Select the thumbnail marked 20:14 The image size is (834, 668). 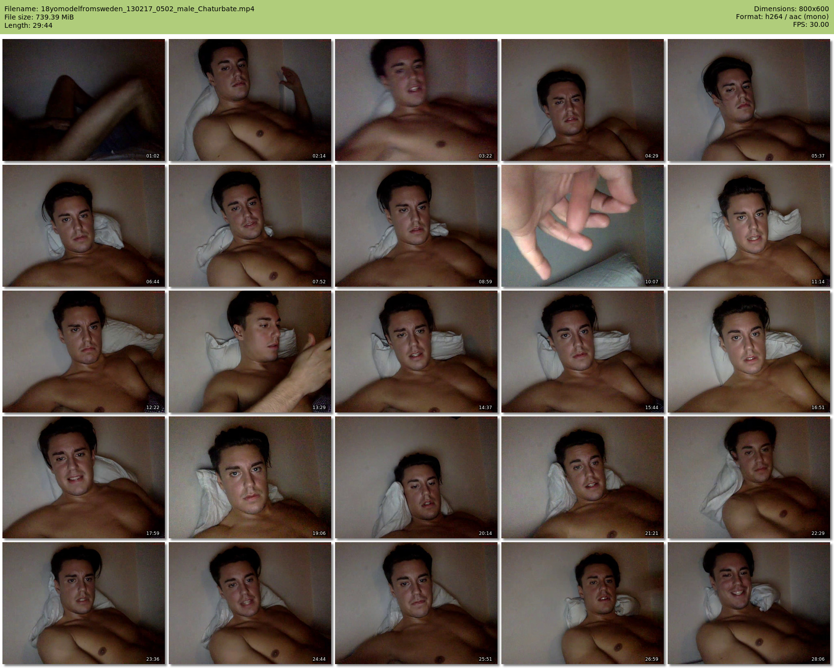tap(416, 477)
